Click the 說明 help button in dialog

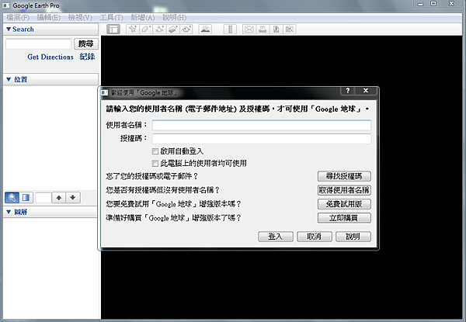click(x=353, y=237)
